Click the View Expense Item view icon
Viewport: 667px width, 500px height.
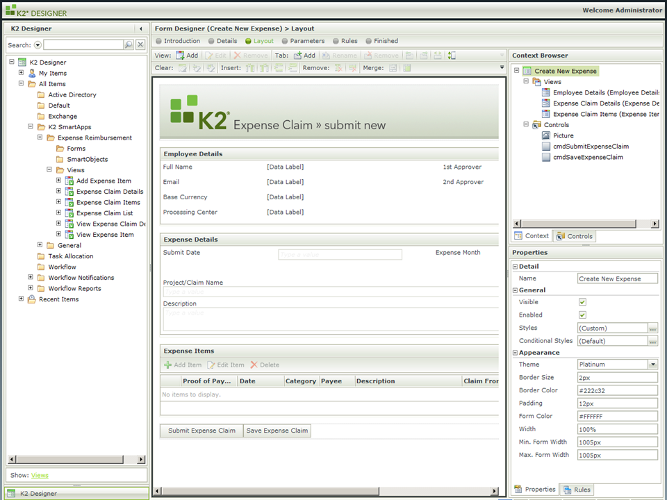coord(69,235)
